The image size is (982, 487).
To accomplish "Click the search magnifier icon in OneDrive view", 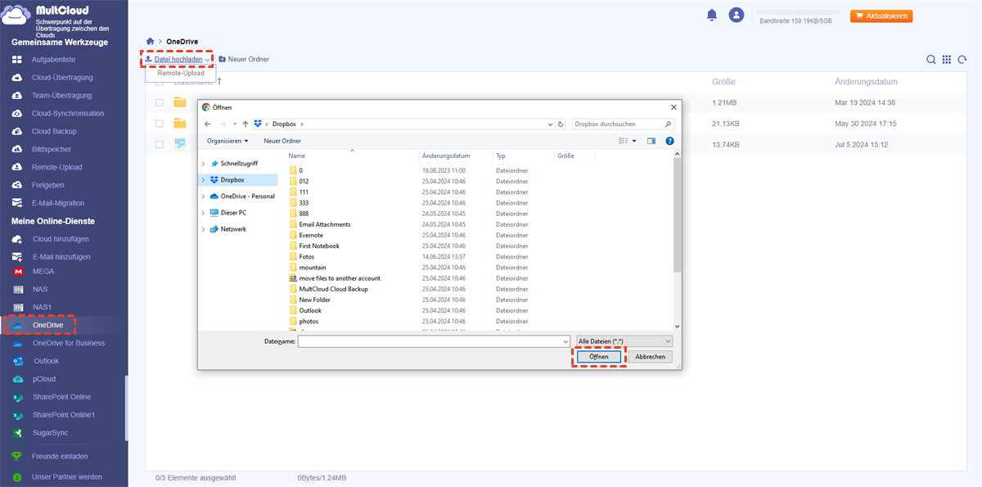I will (x=931, y=60).
